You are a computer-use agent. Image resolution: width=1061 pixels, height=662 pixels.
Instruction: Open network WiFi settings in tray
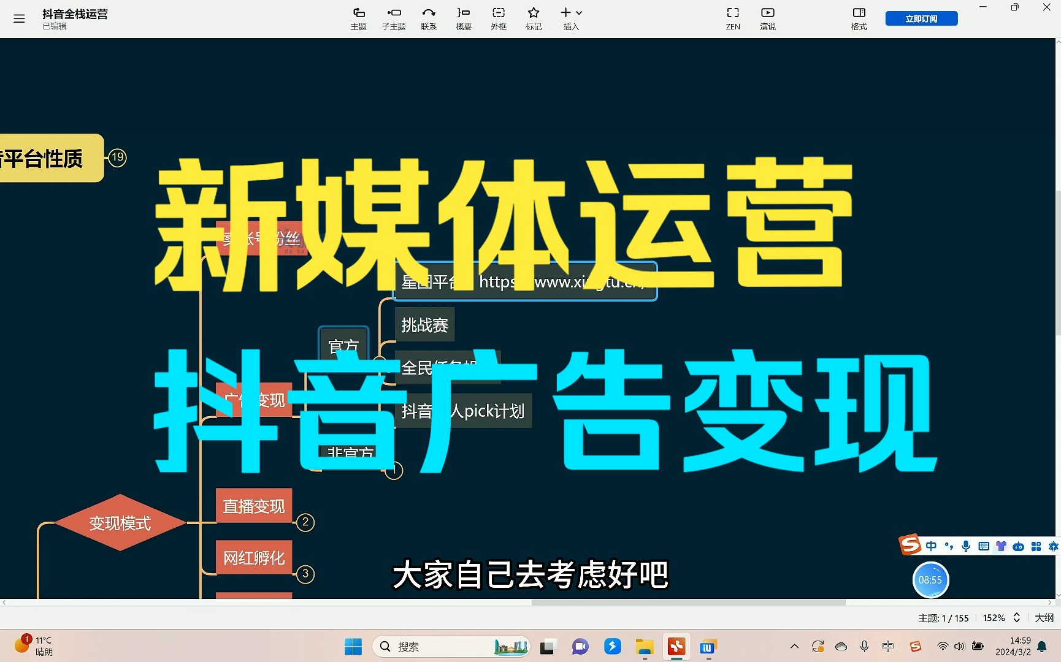click(x=943, y=646)
